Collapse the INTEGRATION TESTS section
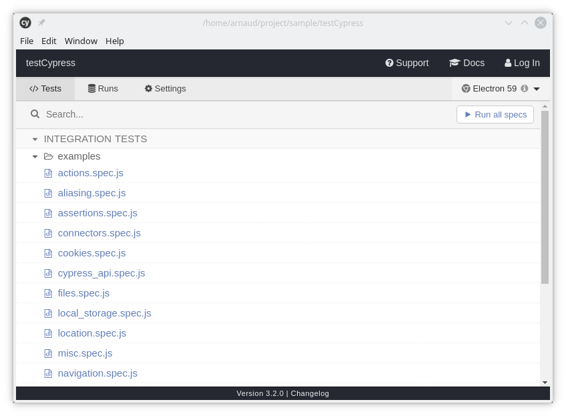This screenshot has height=416, width=566. click(35, 139)
